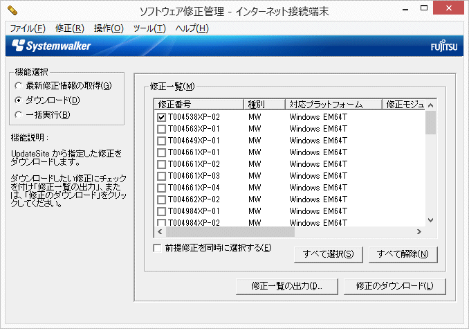Viewport: 469px width, 329px height.
Task: Click the 修正モジュ column header
Action: coord(403,104)
